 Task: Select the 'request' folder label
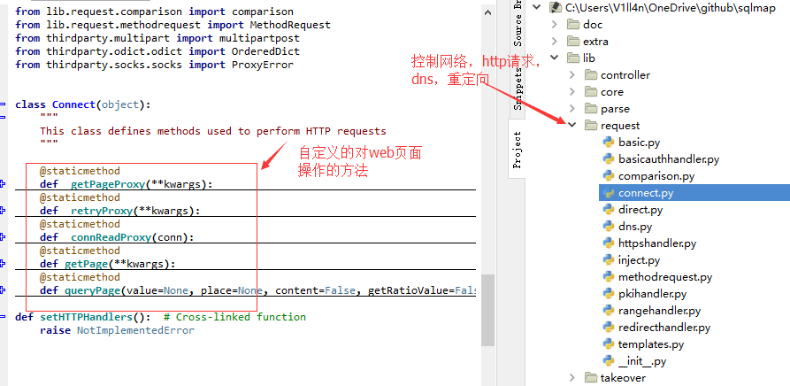[x=620, y=126]
